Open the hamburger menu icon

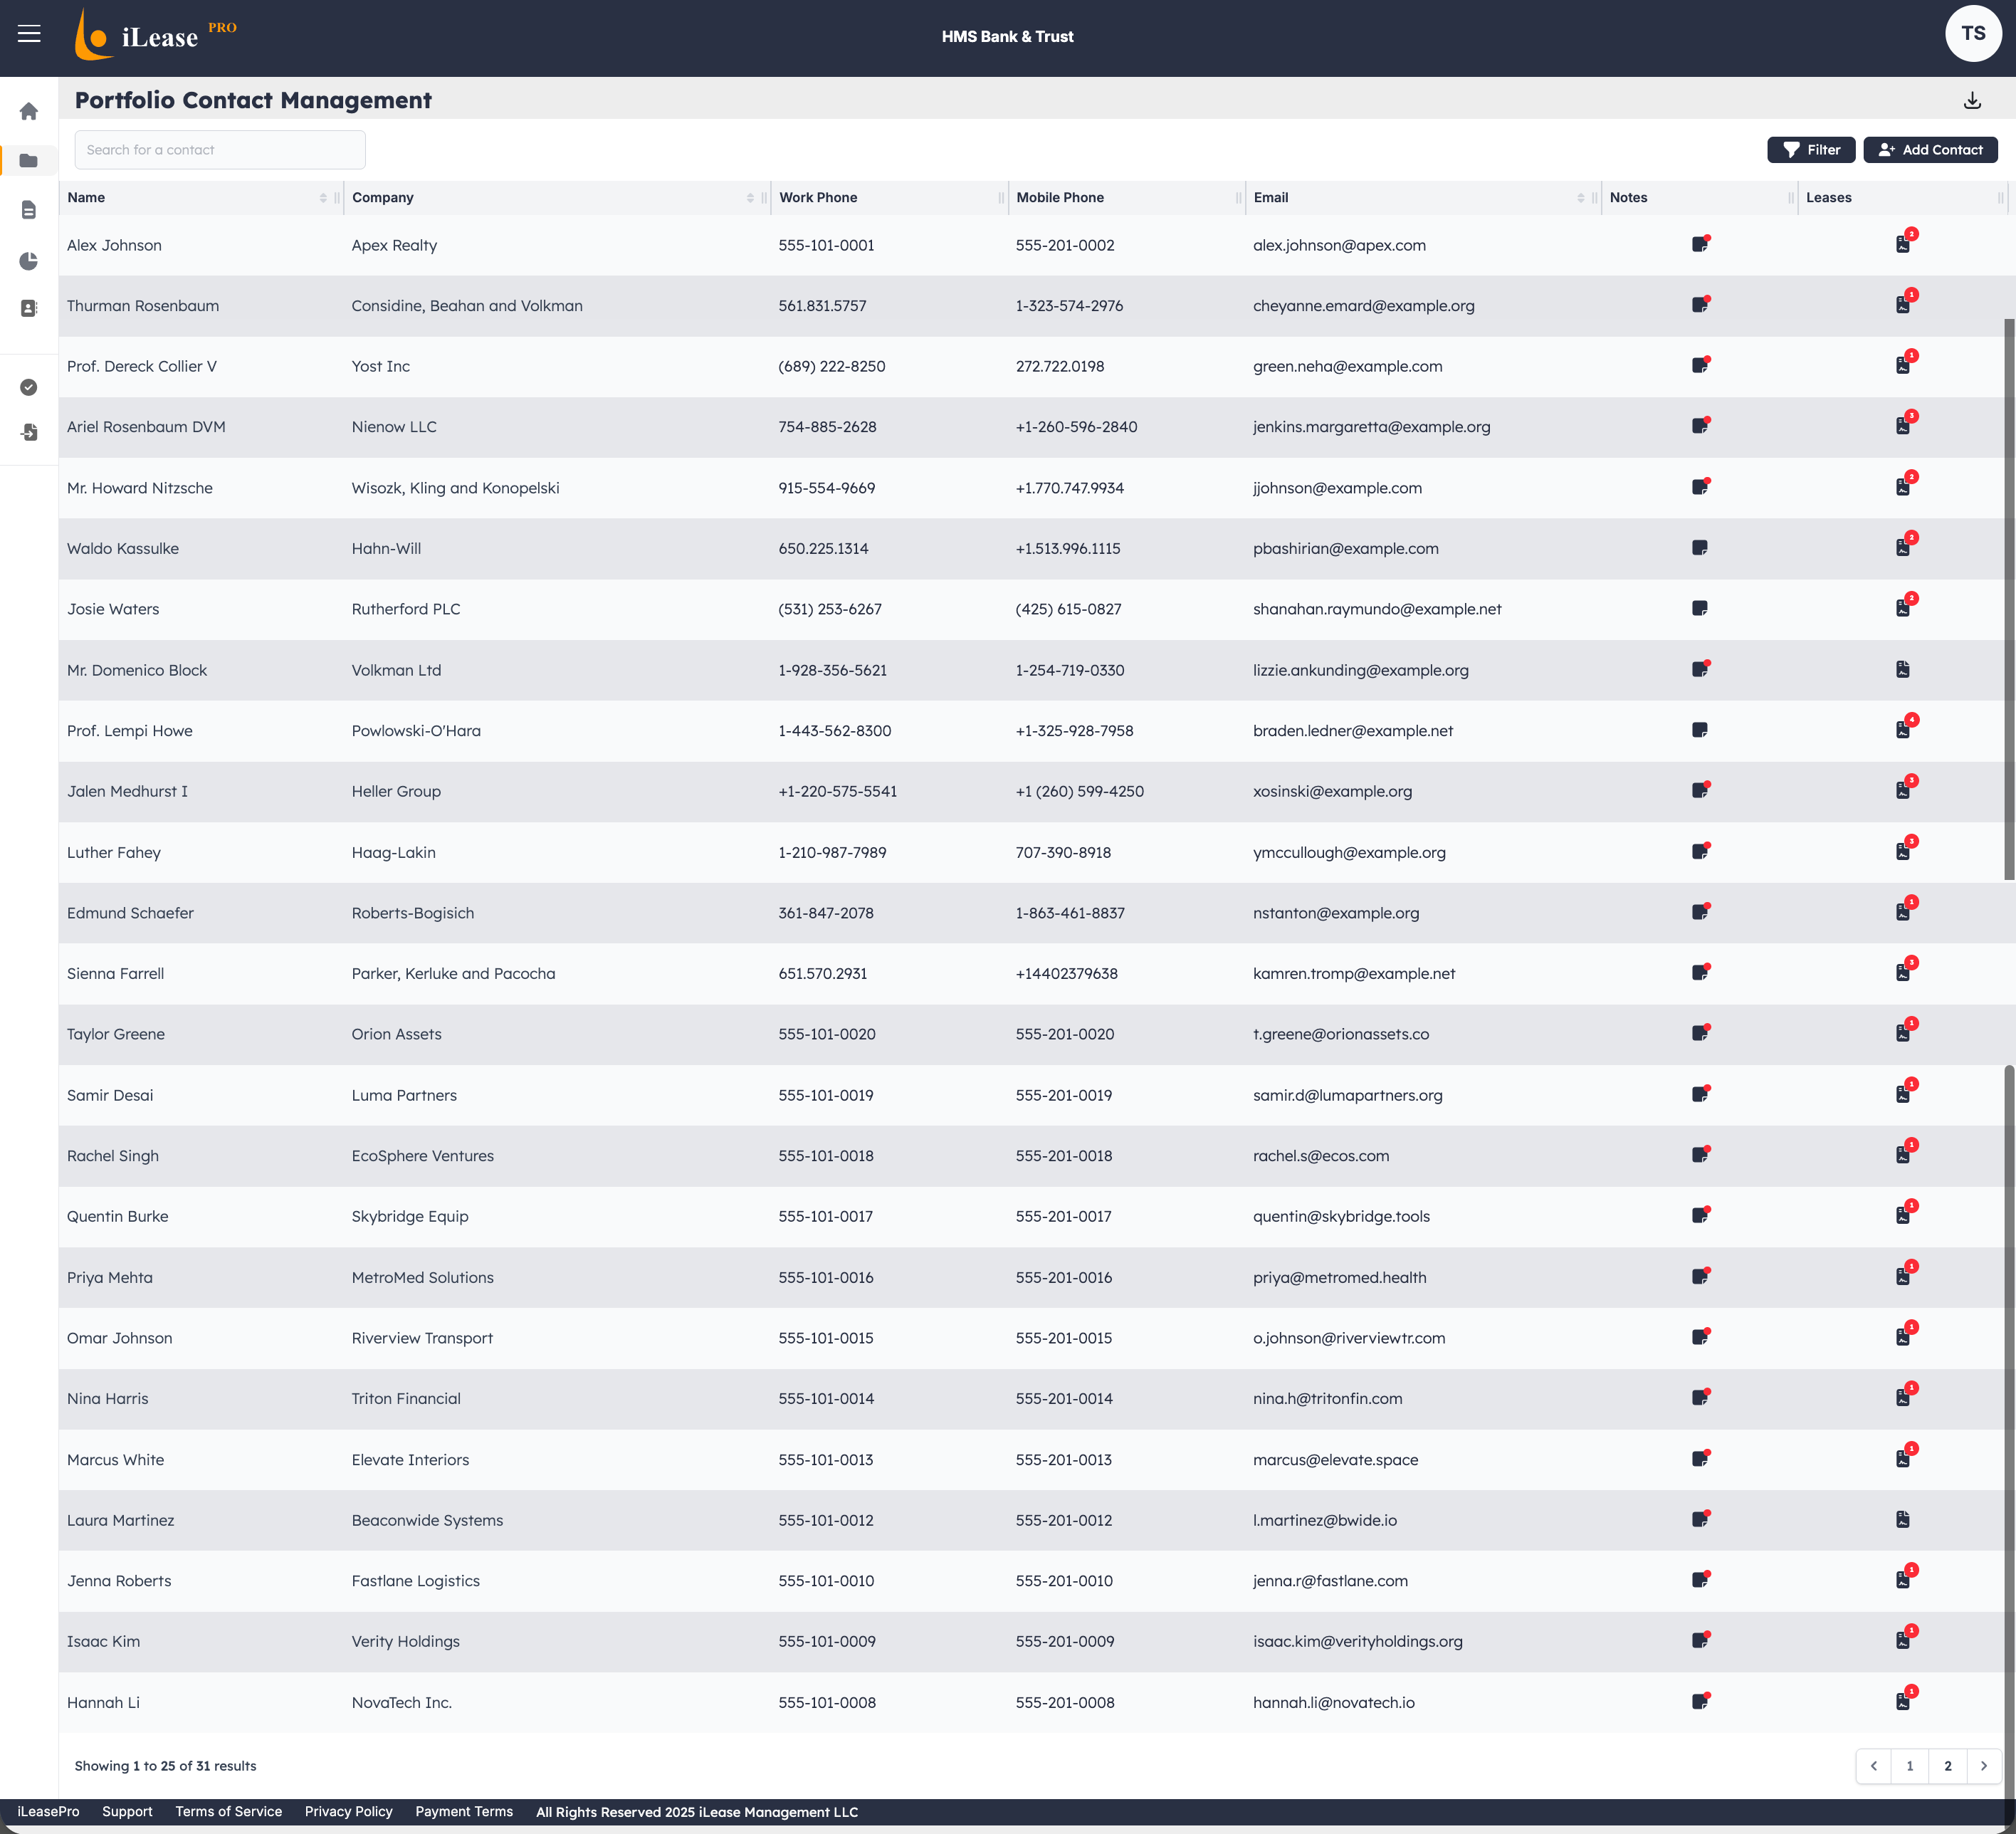tap(29, 34)
